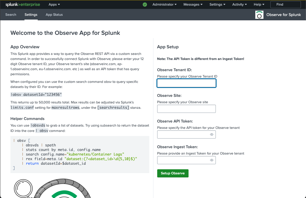Focus the Observe Tenant ID field
The width and height of the screenshot is (306, 198).
[187, 83]
